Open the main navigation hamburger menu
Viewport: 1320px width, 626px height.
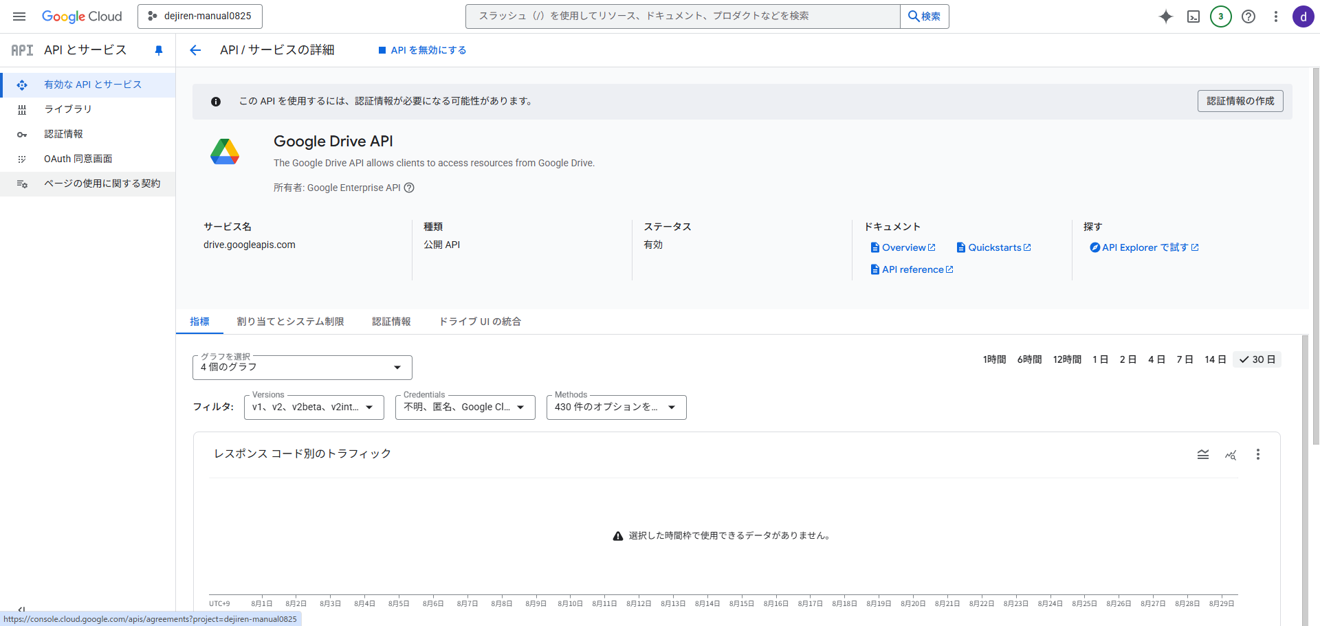[x=19, y=16]
